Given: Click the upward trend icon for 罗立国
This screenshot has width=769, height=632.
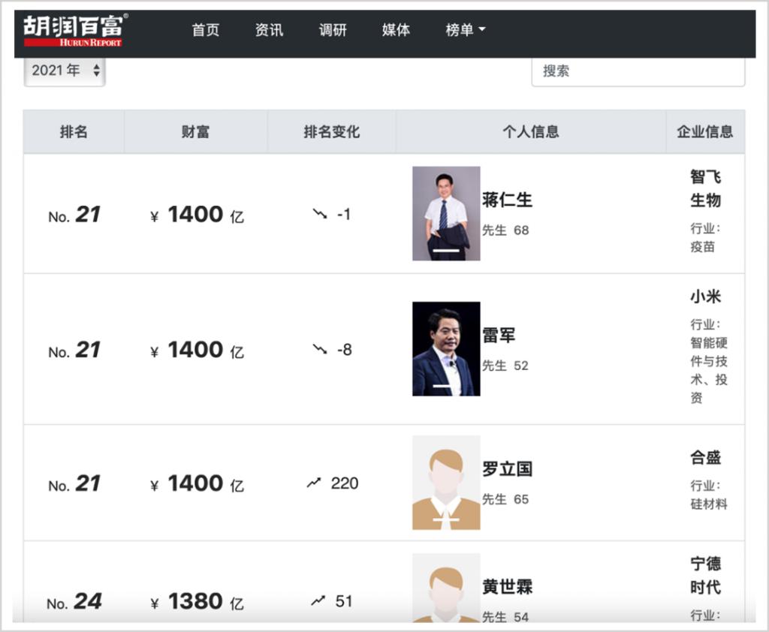Looking at the screenshot, I should (x=314, y=483).
